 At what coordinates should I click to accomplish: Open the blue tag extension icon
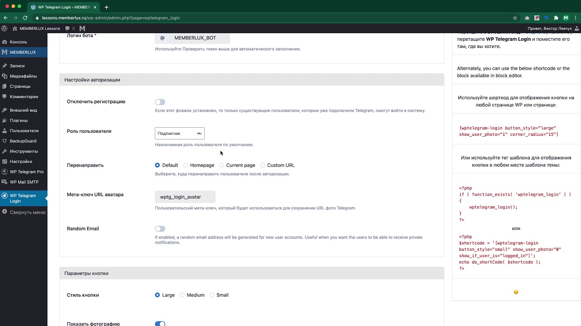point(547,18)
